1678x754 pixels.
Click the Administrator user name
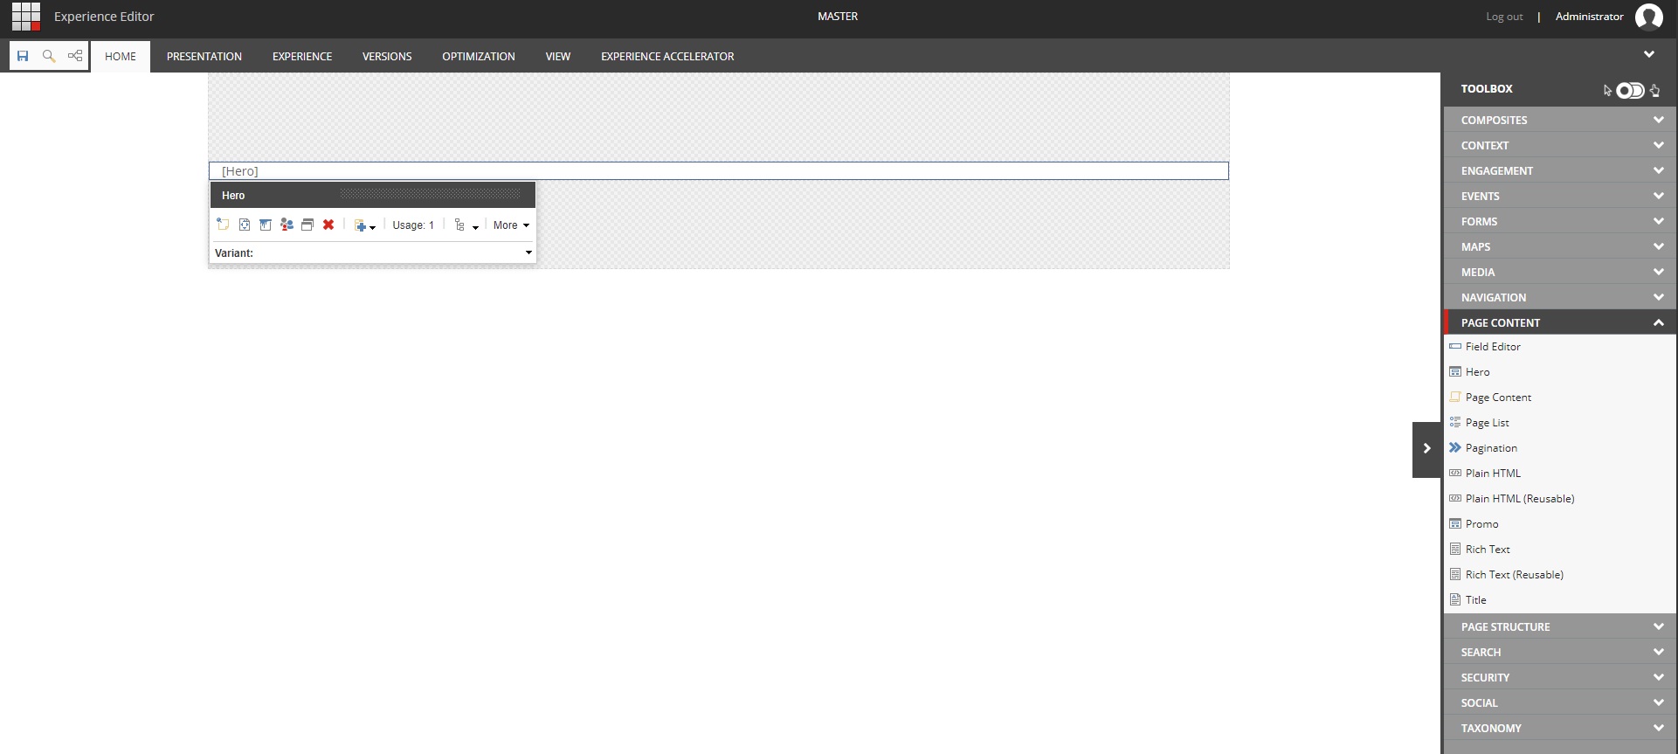pyautogui.click(x=1589, y=17)
